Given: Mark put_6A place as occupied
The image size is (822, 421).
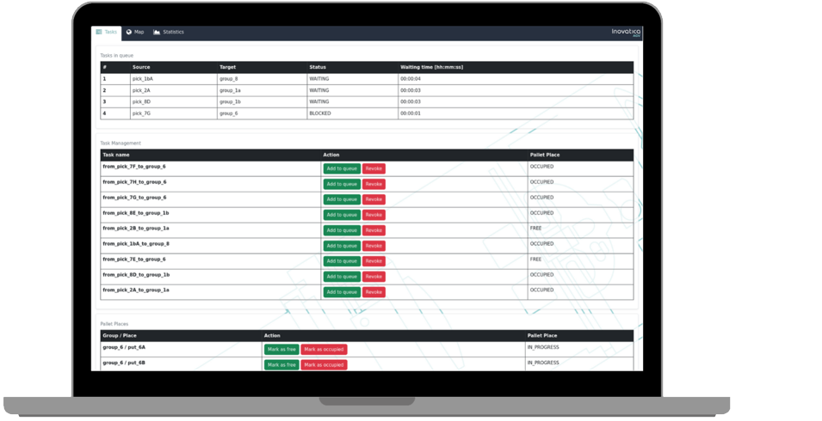Looking at the screenshot, I should pos(324,350).
